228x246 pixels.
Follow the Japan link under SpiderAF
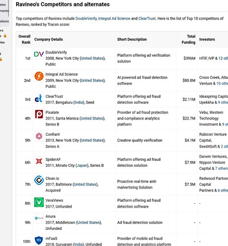pos(82,165)
